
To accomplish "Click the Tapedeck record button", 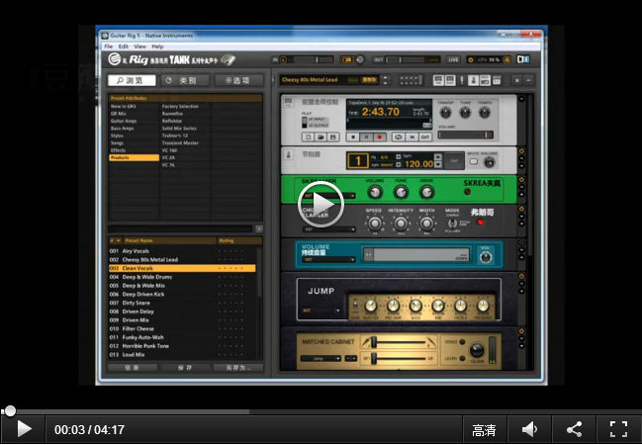I will 379,137.
